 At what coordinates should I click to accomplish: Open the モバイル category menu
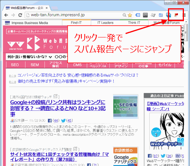165,65
